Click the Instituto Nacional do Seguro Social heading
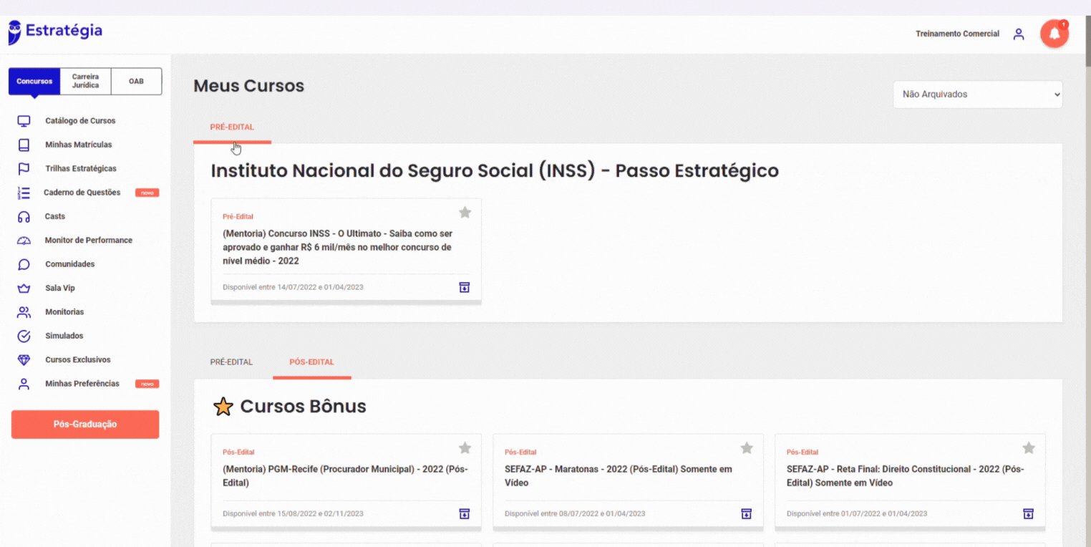 coord(495,171)
